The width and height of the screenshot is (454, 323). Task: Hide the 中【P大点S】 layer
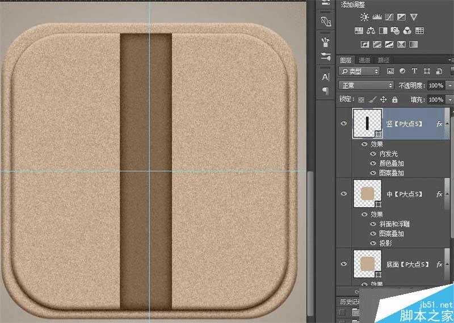tap(343, 194)
